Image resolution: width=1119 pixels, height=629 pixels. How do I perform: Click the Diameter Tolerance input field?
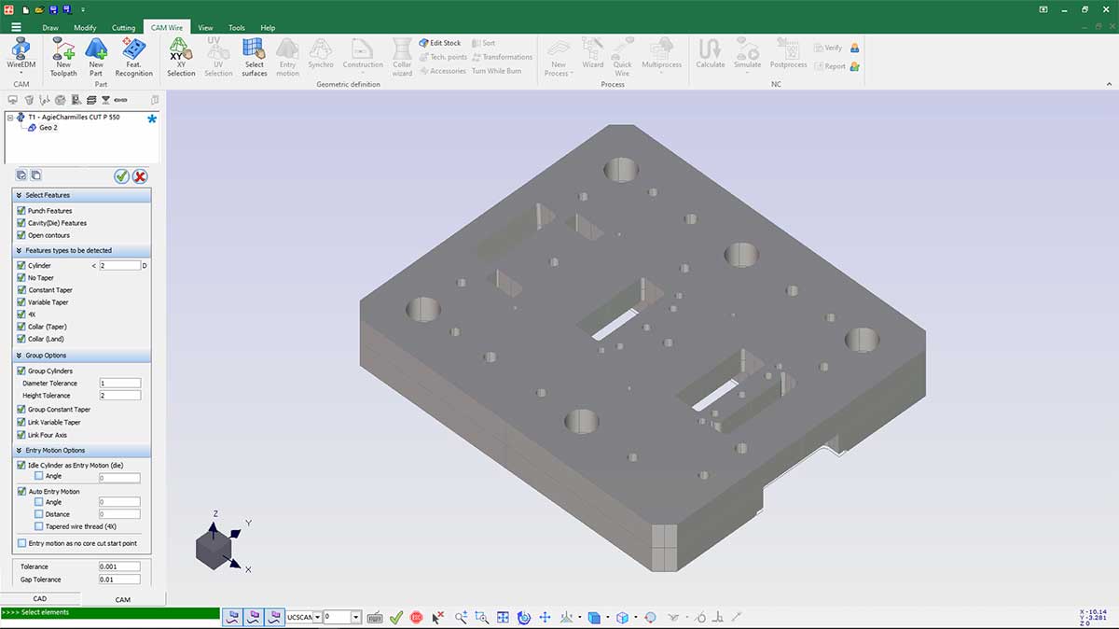119,384
